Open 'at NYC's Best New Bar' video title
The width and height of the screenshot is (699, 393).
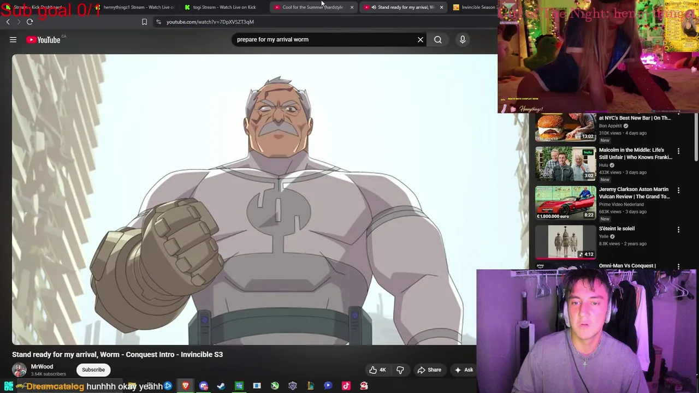pos(635,118)
